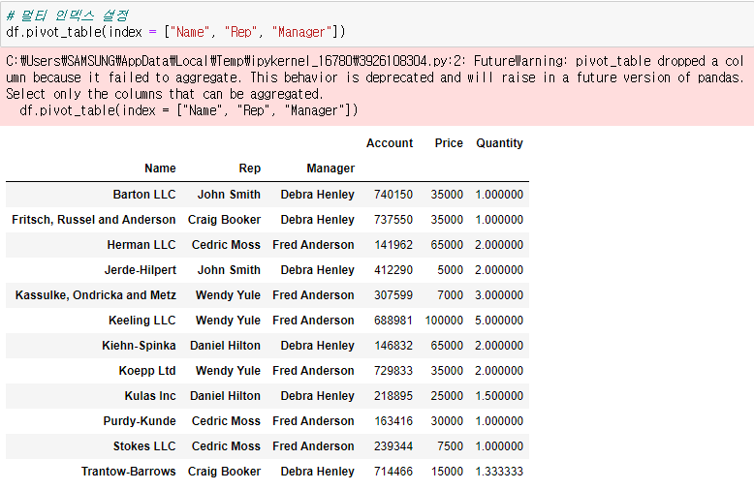Click the Jerde-Hilpert row label

point(141,270)
